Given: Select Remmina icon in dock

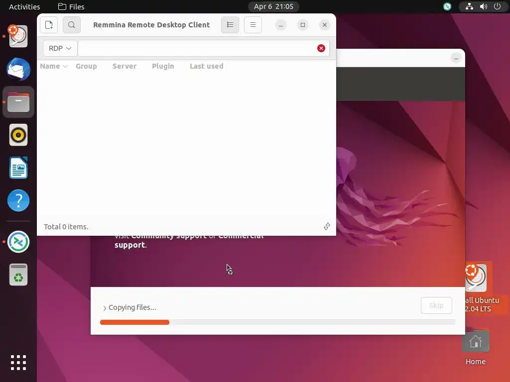Looking at the screenshot, I should coord(18,242).
